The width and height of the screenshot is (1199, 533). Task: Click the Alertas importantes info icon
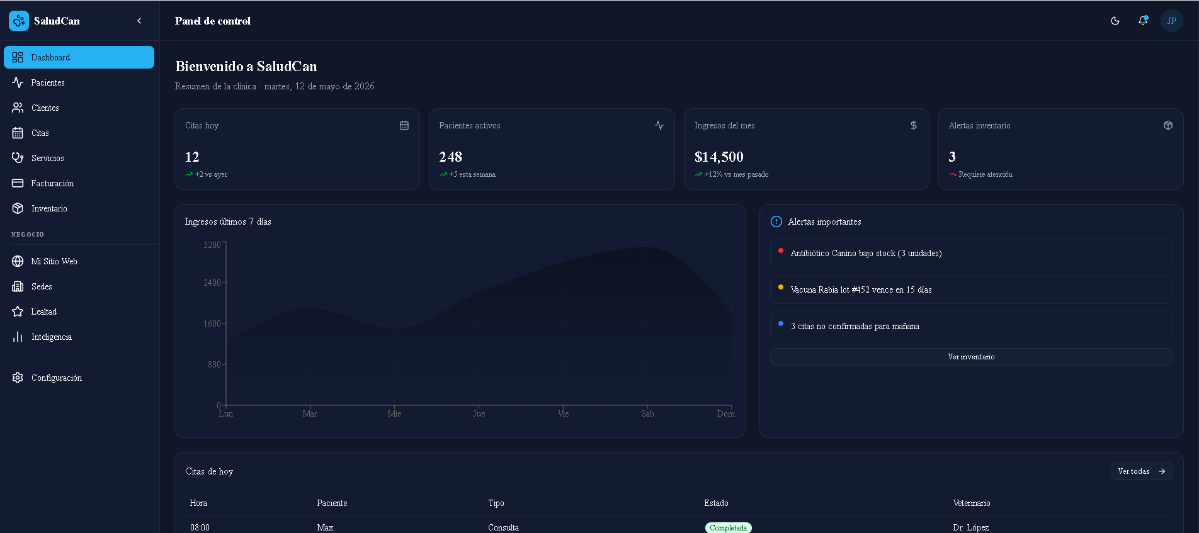coord(776,222)
